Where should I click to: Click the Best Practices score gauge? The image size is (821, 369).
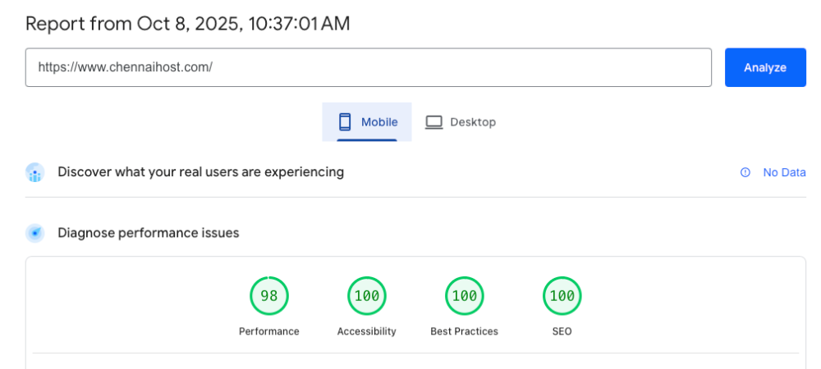click(x=465, y=296)
